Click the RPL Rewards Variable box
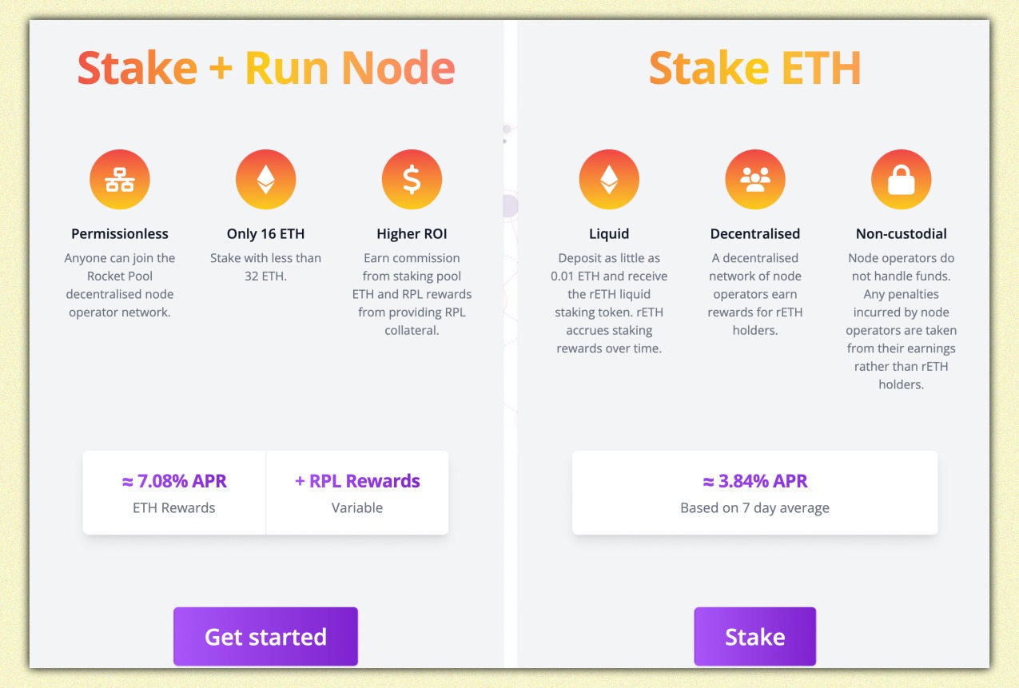1019x688 pixels. [x=357, y=493]
